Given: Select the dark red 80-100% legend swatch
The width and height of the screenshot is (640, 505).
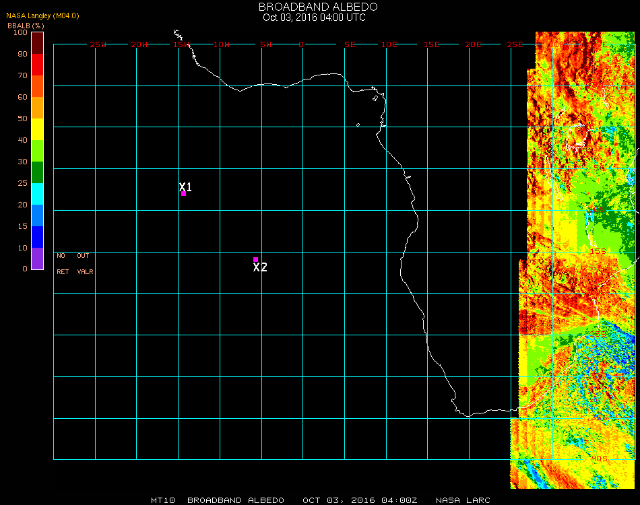Looking at the screenshot, I should 37,43.
